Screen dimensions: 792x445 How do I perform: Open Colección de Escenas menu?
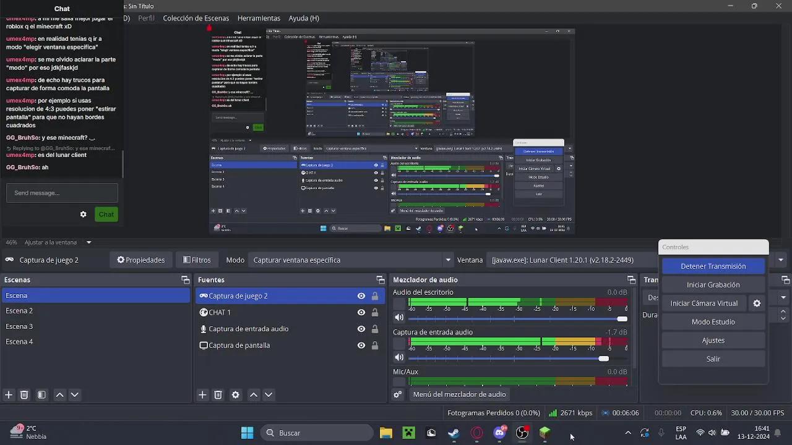(196, 18)
